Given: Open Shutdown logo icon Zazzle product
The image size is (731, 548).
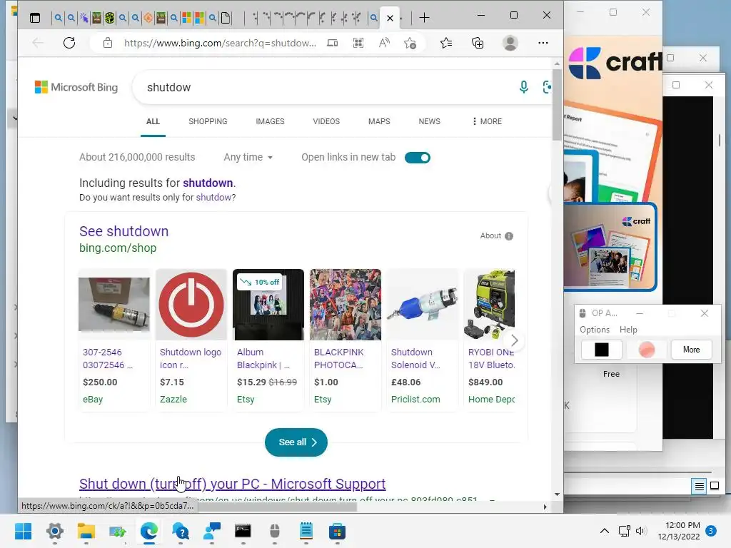Looking at the screenshot, I should pyautogui.click(x=191, y=304).
